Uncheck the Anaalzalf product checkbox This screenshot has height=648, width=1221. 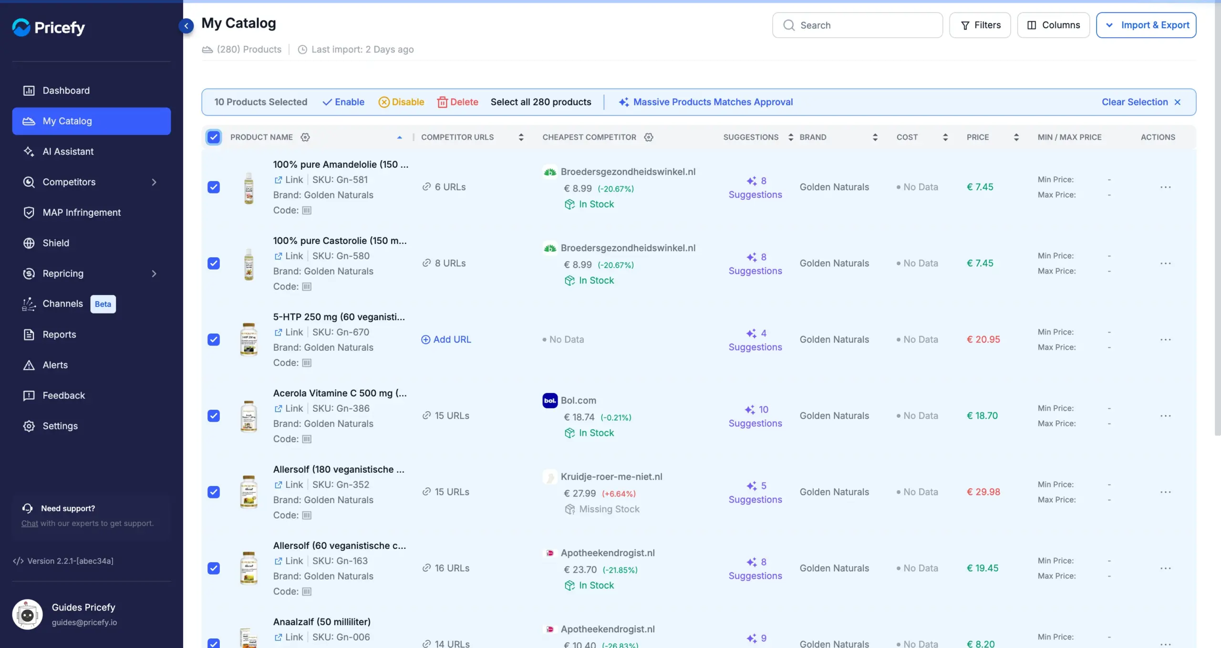point(214,643)
